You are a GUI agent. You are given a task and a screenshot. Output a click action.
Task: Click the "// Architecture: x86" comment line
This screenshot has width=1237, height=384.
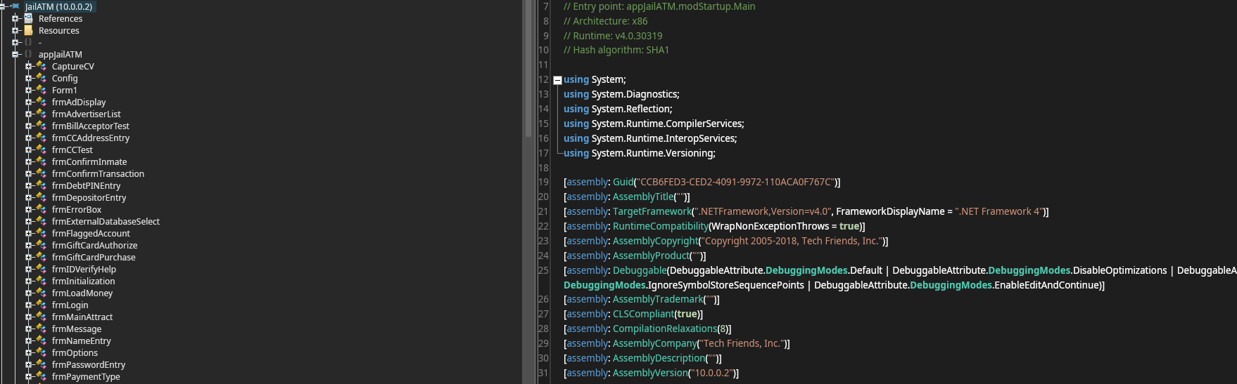click(x=606, y=21)
